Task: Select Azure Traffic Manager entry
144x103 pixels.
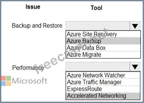Action: [103, 82]
